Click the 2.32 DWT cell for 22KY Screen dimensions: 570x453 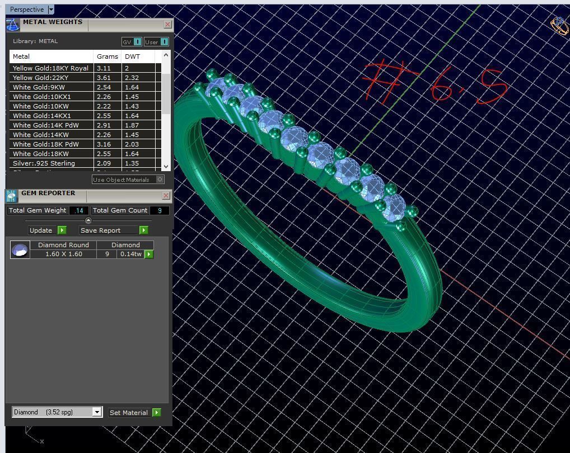tap(138, 77)
